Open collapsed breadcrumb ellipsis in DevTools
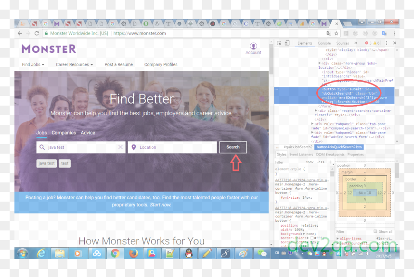414x277 pixels. [278, 147]
